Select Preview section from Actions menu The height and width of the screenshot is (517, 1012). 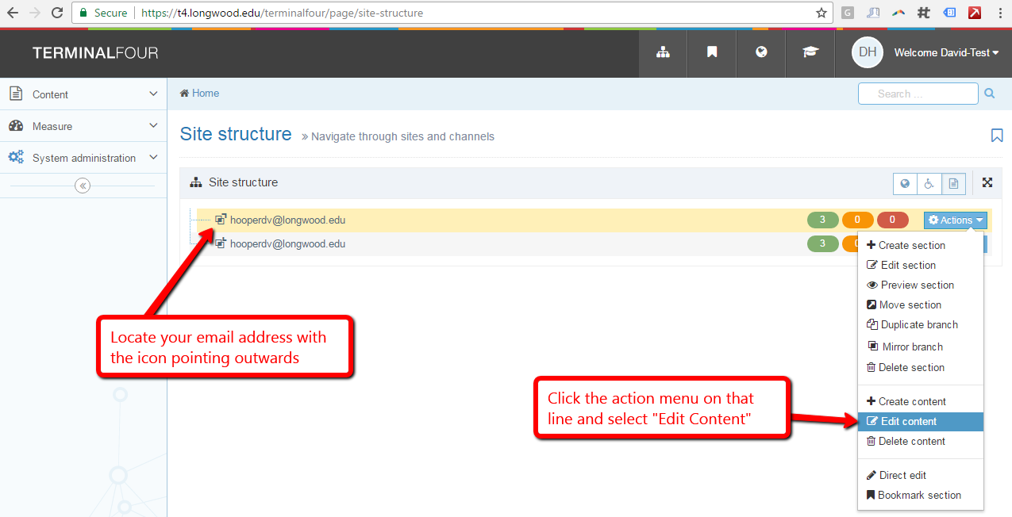point(921,285)
